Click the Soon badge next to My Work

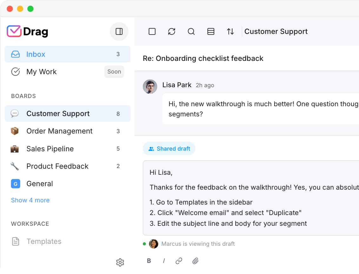(x=114, y=72)
